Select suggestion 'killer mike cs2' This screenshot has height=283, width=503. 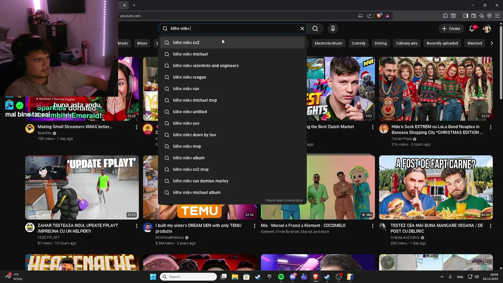point(232,42)
